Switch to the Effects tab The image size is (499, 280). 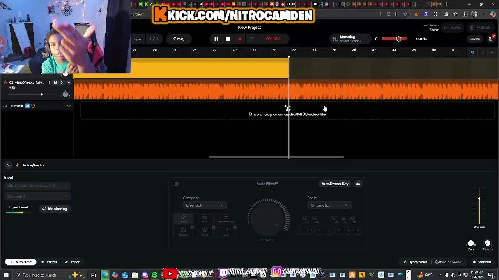(49, 262)
